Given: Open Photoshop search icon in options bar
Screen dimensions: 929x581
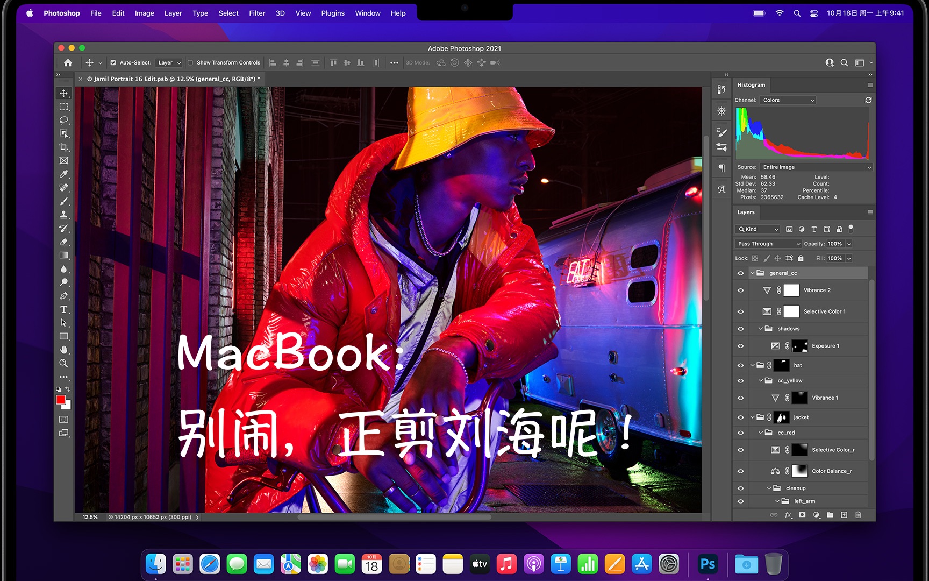Looking at the screenshot, I should 844,62.
